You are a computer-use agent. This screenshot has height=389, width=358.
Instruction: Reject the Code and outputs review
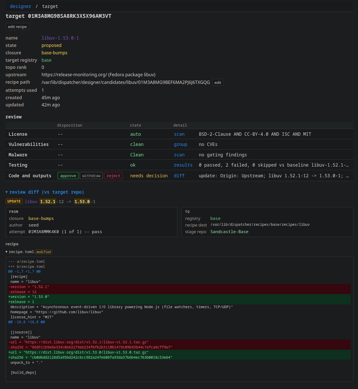[x=113, y=176]
